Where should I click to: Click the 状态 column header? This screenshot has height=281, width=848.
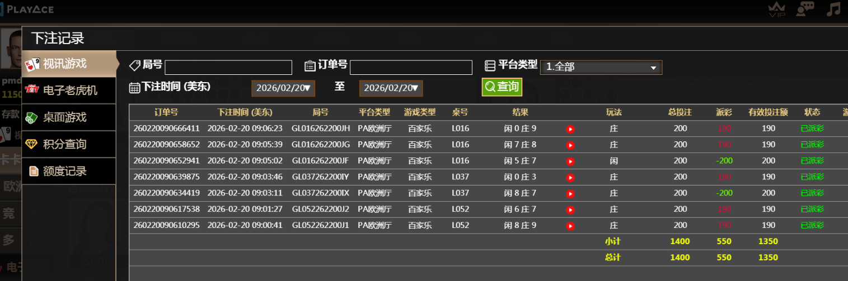(812, 112)
